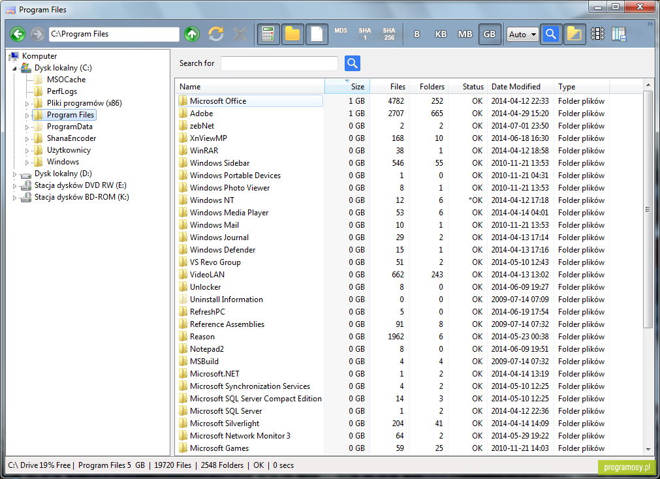Viewport: 660px width, 479px height.
Task: Toggle the search panel magnifier toolbar icon
Action: coord(551,34)
